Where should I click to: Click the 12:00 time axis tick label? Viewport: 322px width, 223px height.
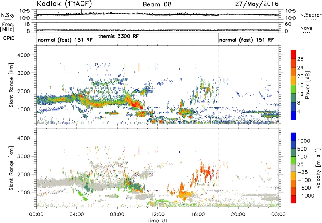pos(157,215)
